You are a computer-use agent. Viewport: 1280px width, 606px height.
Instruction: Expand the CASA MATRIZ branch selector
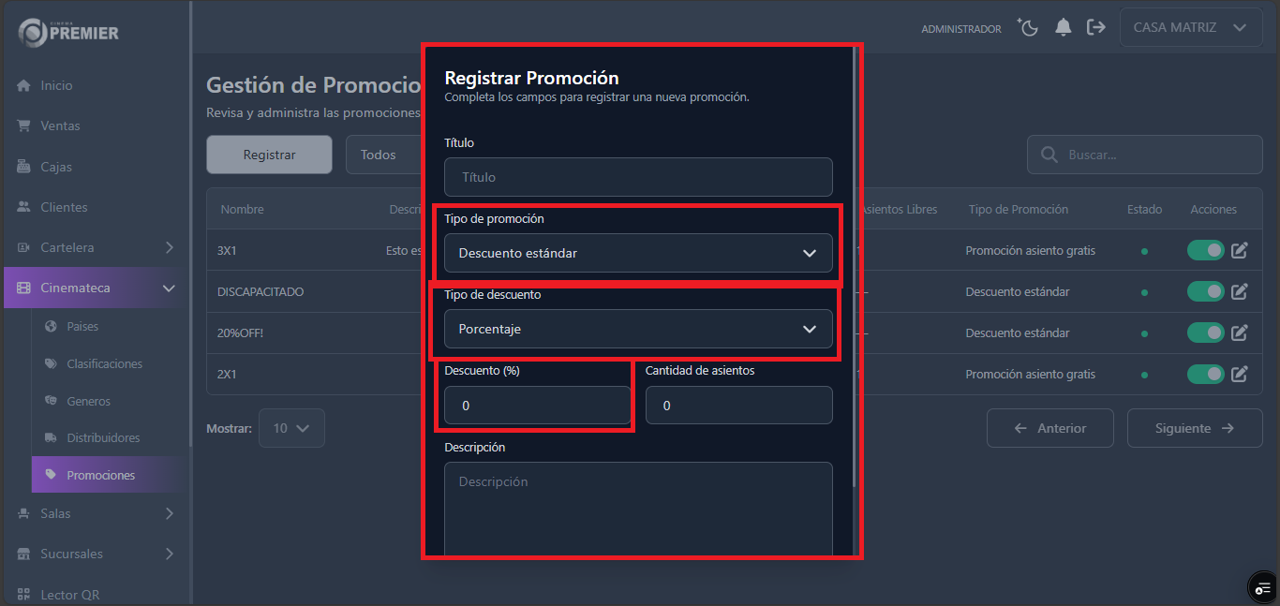[1190, 27]
